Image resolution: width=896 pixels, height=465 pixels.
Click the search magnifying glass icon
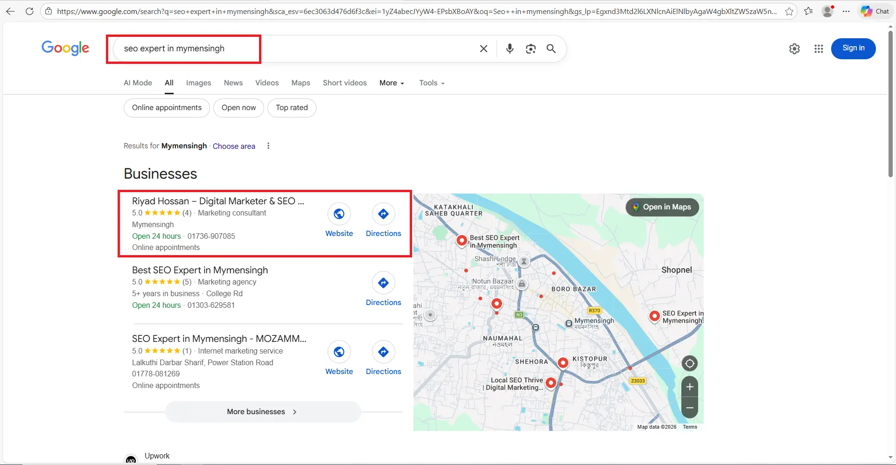point(551,49)
